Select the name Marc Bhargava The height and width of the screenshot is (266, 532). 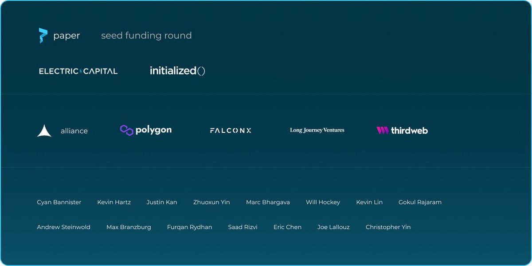click(x=268, y=202)
